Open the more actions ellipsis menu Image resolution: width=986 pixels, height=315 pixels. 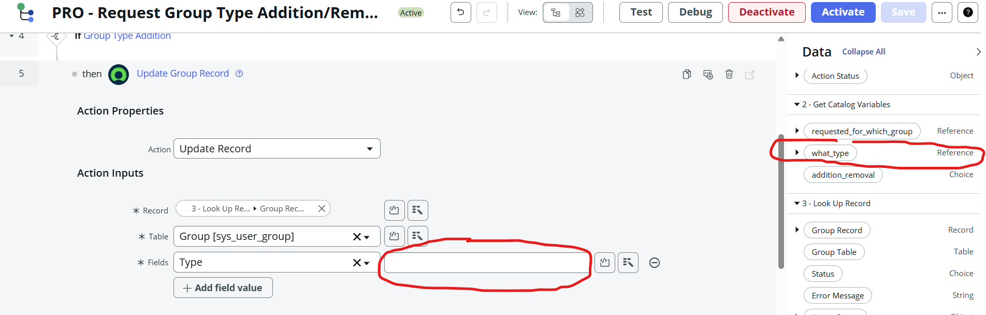(941, 12)
